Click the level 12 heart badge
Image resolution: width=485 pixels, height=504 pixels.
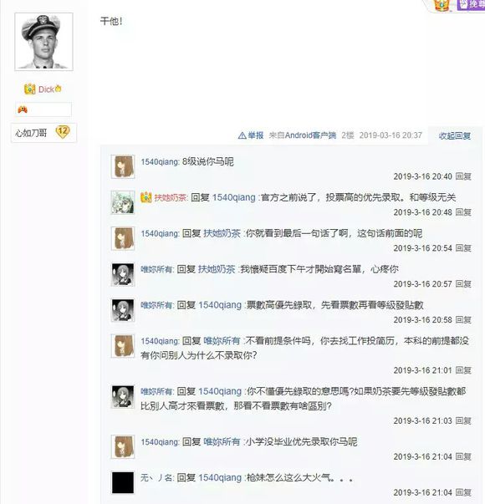63,132
